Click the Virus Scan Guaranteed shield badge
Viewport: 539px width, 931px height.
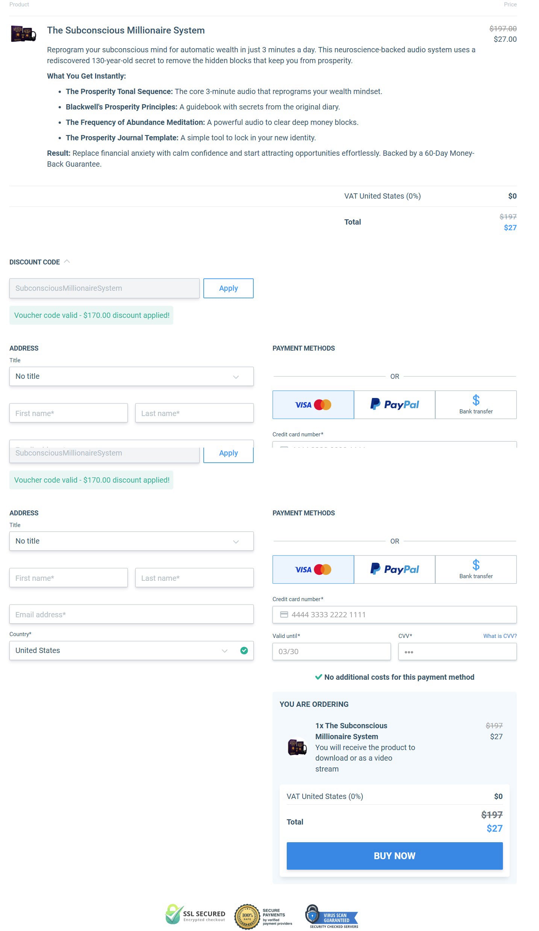332,916
